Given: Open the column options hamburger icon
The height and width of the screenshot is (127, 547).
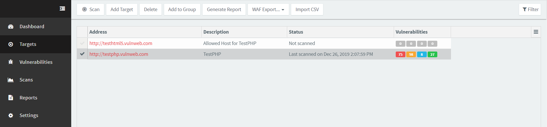Looking at the screenshot, I should [x=536, y=32].
